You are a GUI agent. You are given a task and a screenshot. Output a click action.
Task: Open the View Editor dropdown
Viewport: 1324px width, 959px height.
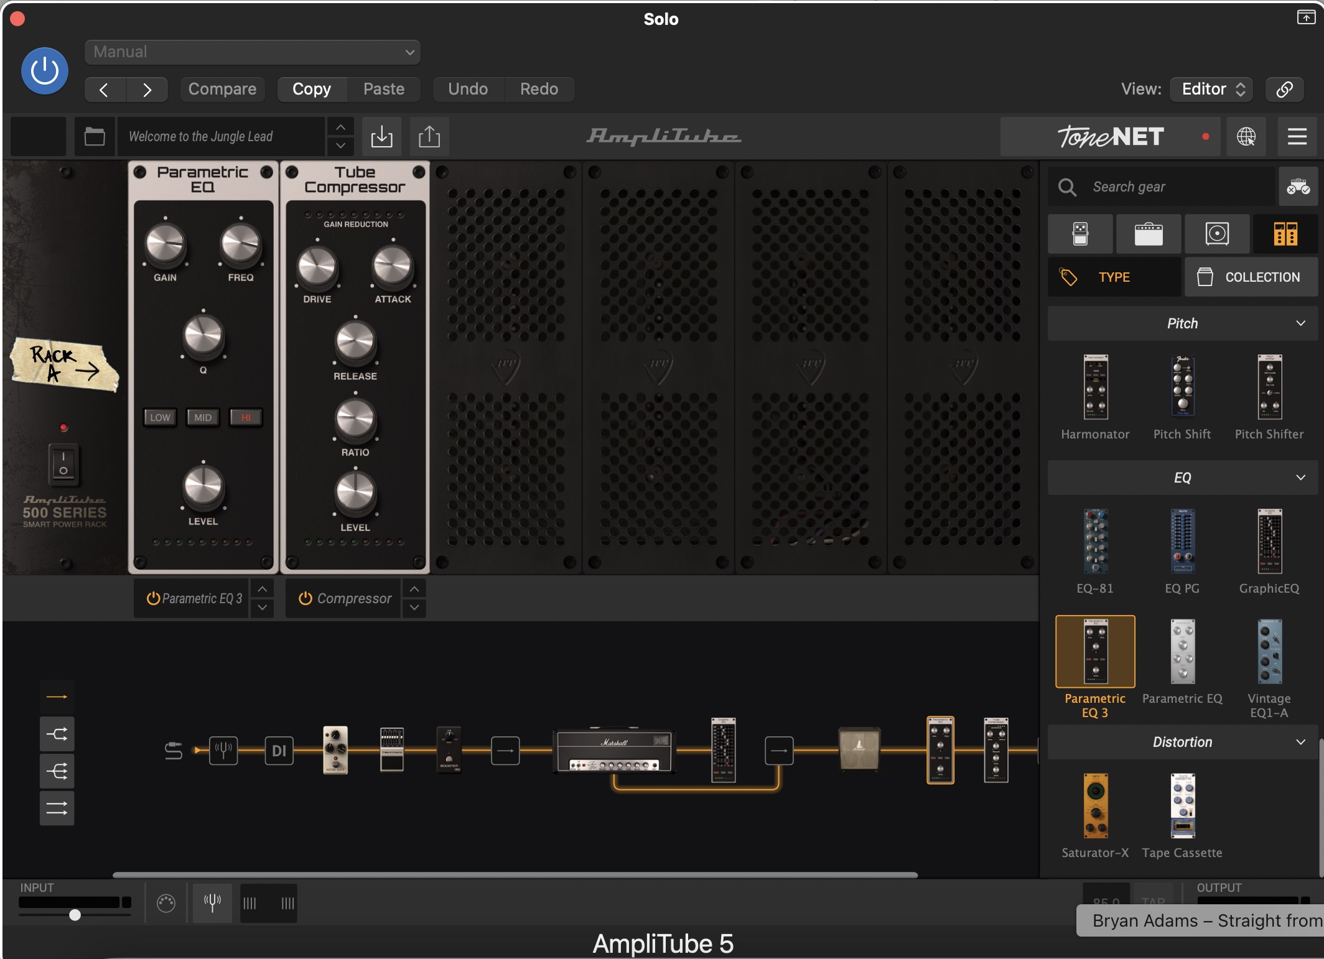1211,89
